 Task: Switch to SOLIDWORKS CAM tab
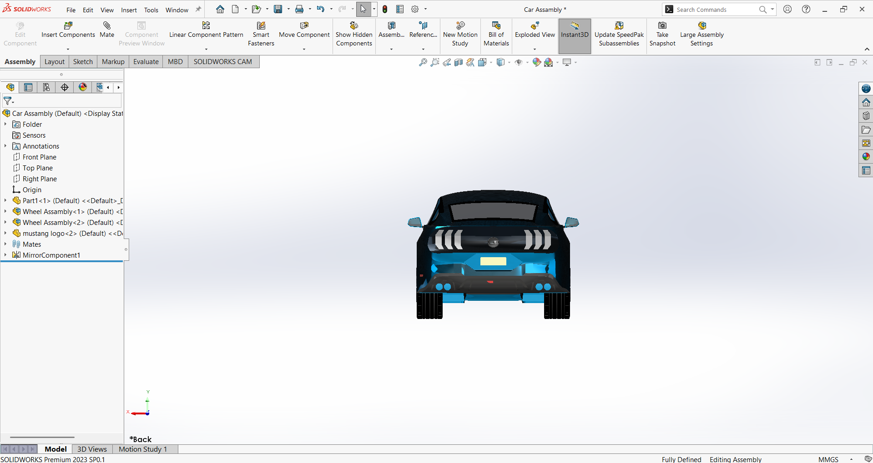[223, 62]
